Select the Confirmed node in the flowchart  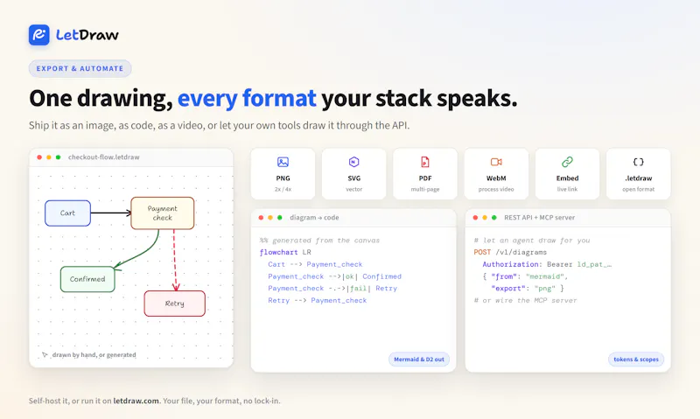coord(87,279)
